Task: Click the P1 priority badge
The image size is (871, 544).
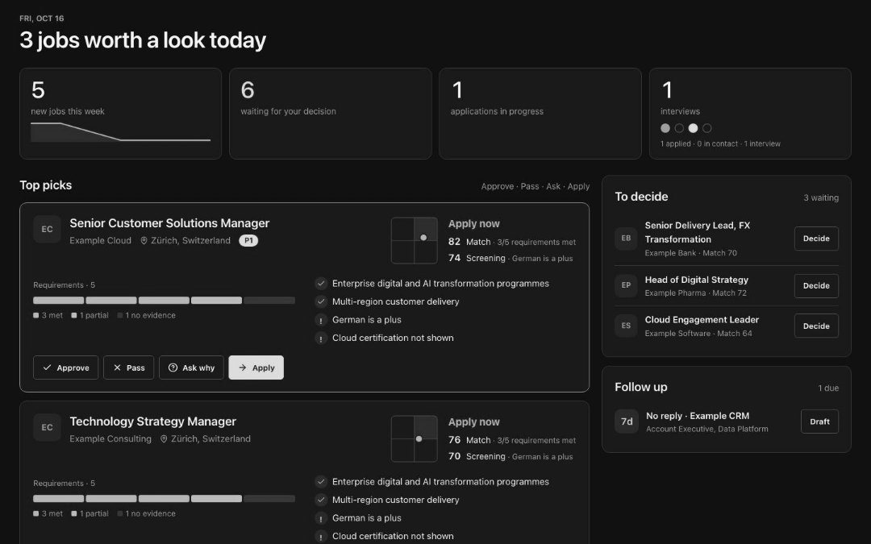Action: 248,240
